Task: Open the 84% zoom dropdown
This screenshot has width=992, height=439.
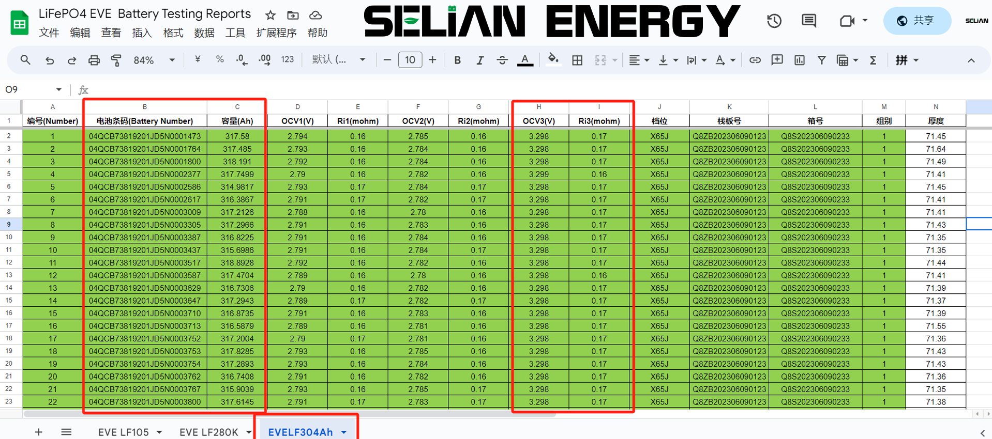Action: [x=154, y=60]
